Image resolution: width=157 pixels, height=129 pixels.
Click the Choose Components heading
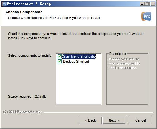click(x=24, y=12)
